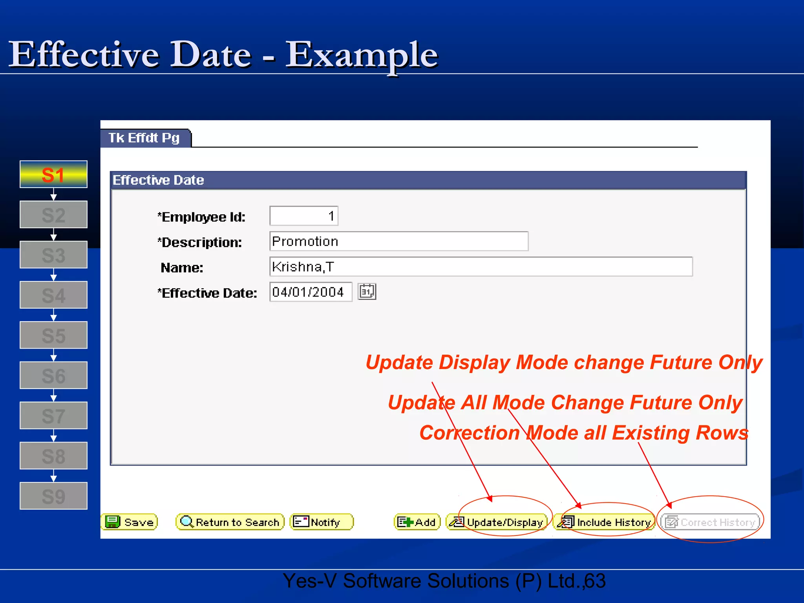The image size is (804, 603).
Task: Save the effective date record
Action: [x=129, y=522]
